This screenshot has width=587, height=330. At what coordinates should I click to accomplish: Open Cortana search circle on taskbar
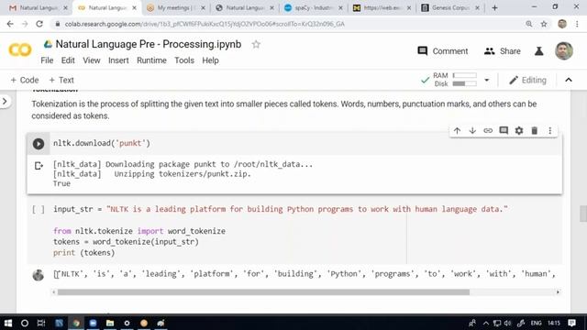click(25, 323)
